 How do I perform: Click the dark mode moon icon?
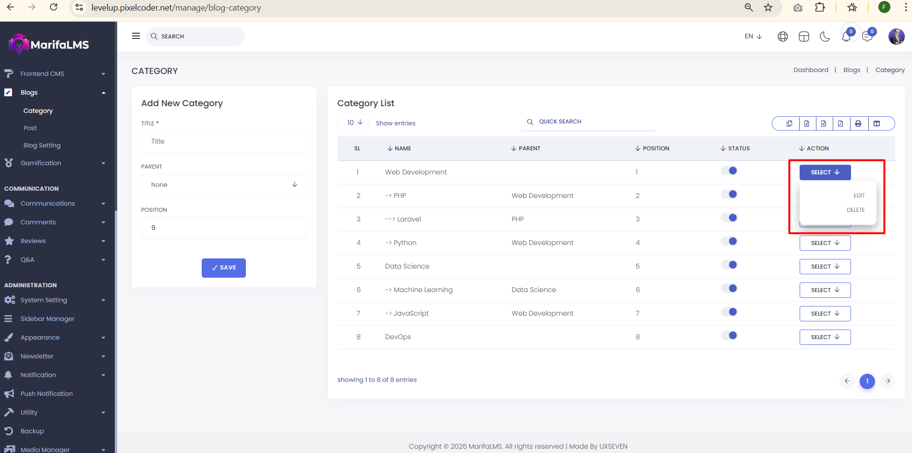[825, 37]
